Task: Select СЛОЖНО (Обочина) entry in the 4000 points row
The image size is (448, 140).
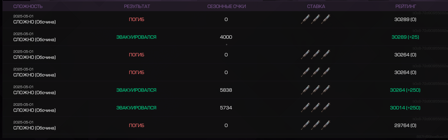Action: [34, 40]
